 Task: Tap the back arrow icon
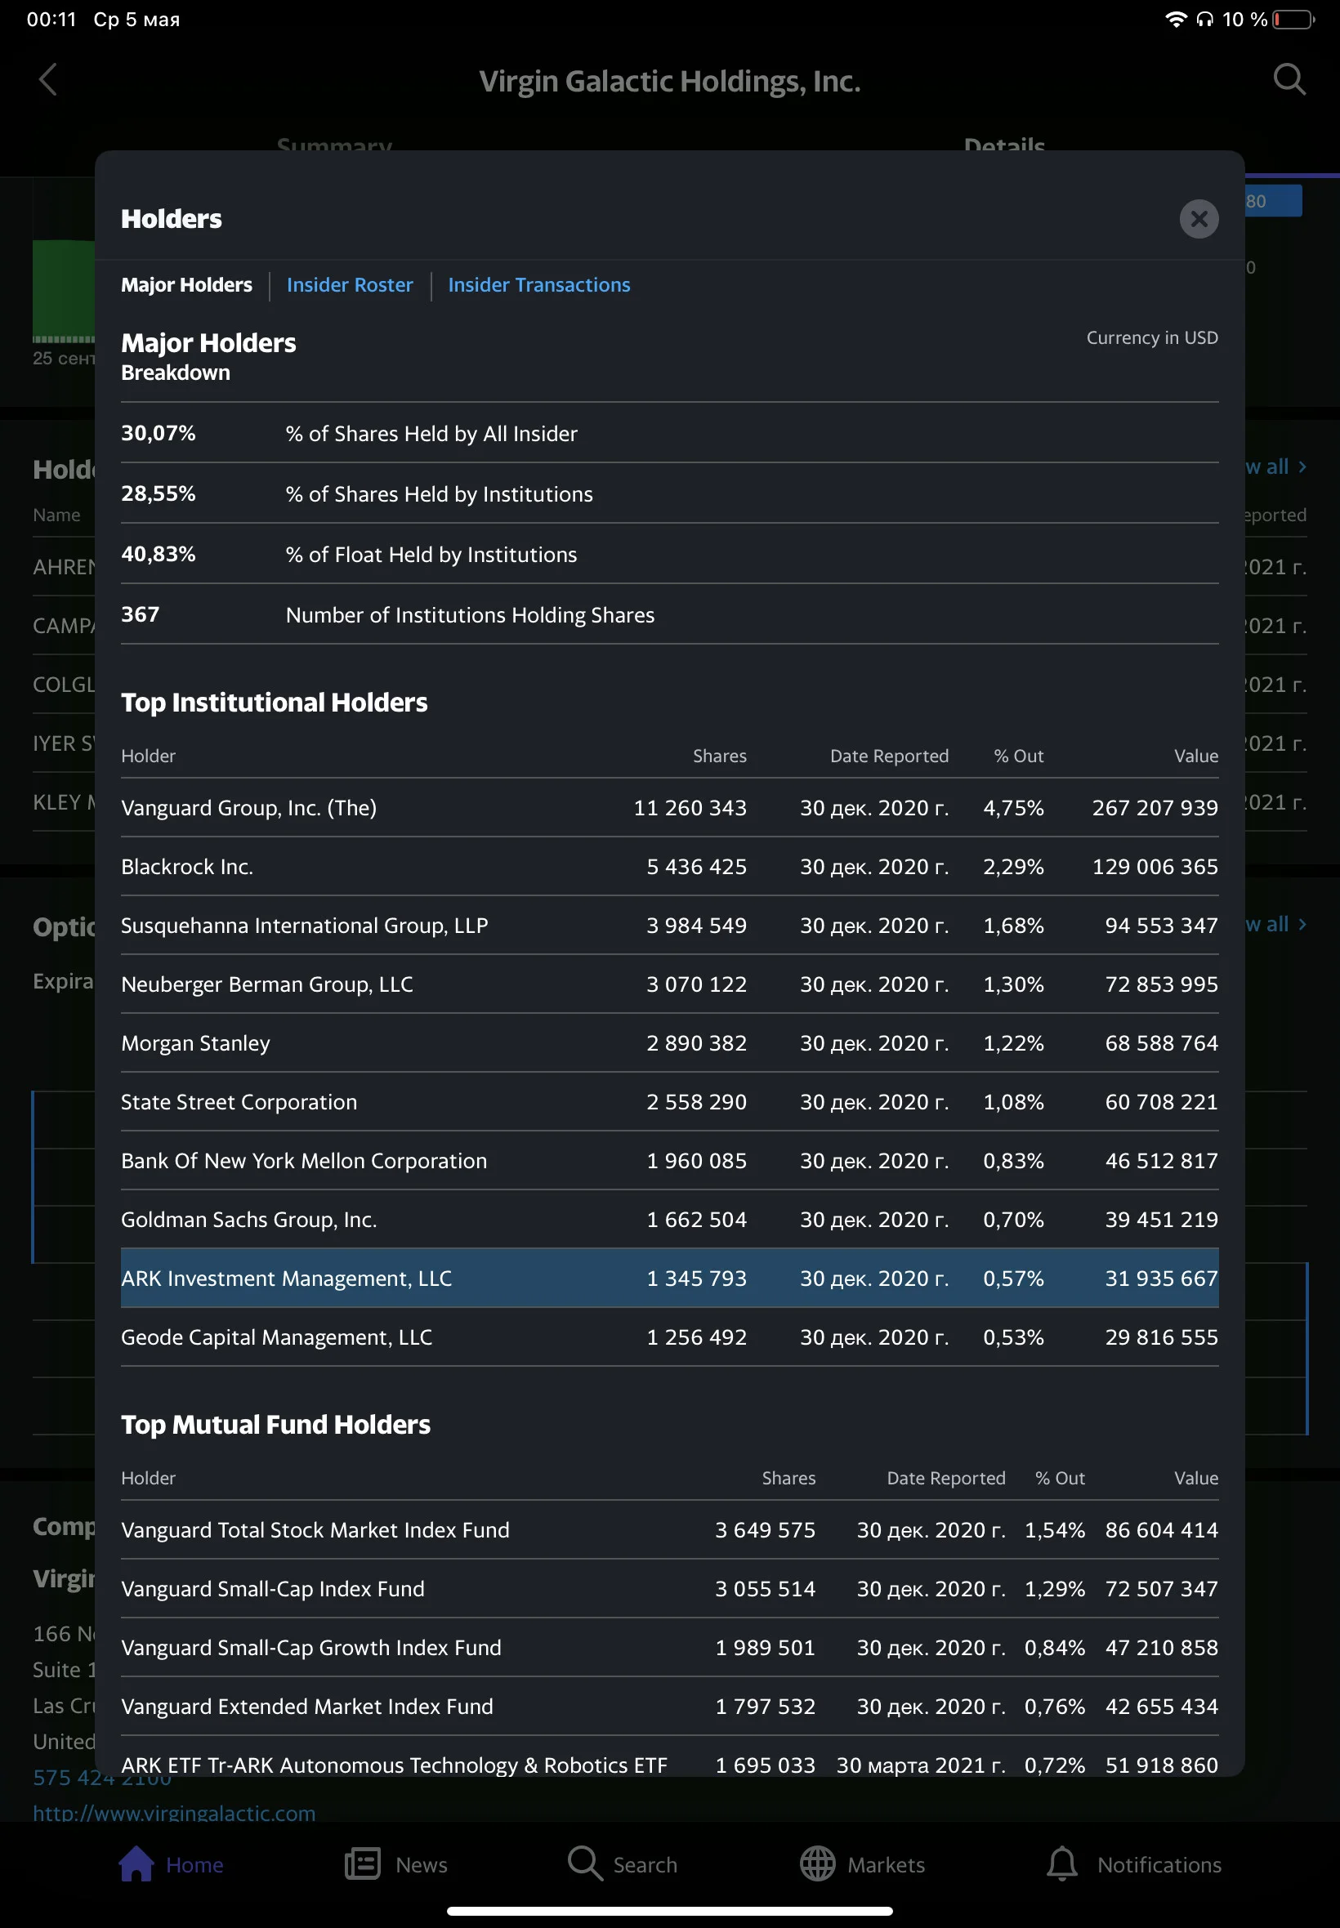click(48, 81)
